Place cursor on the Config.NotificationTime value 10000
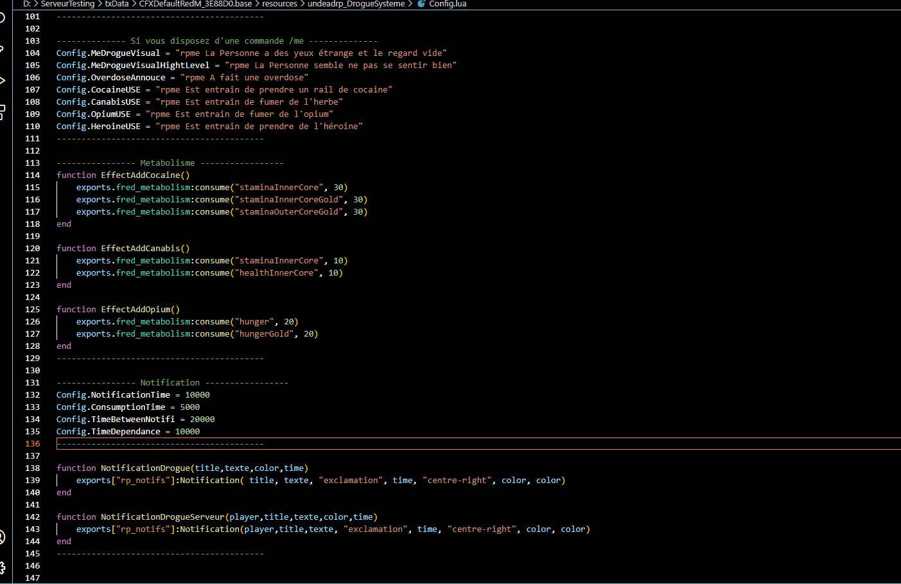 (197, 395)
